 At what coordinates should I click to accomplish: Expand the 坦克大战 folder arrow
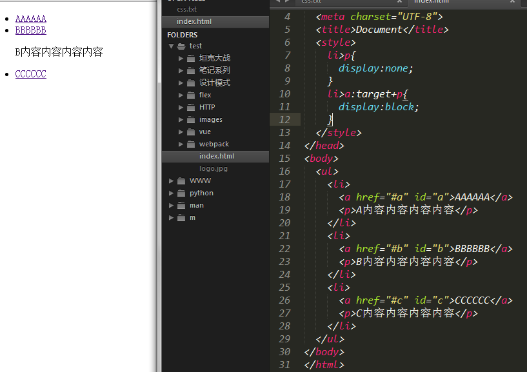tap(181, 59)
